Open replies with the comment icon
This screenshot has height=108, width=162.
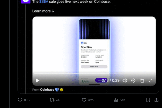20,100
